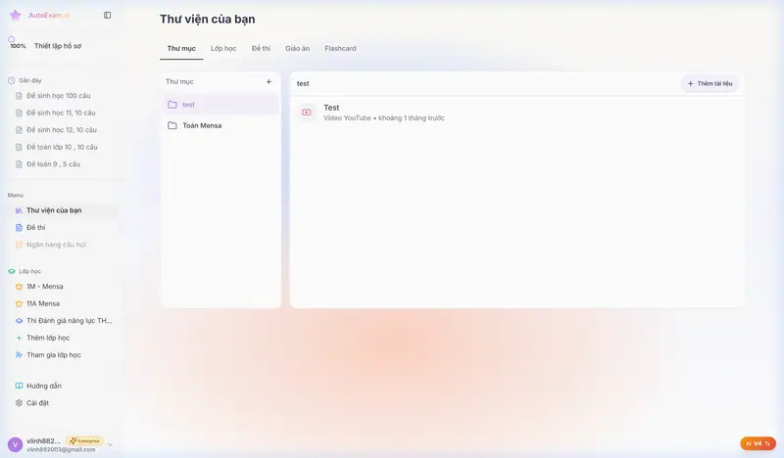Open class Thi Đánh giá năng lực TH...
The height and width of the screenshot is (458, 784).
point(70,321)
